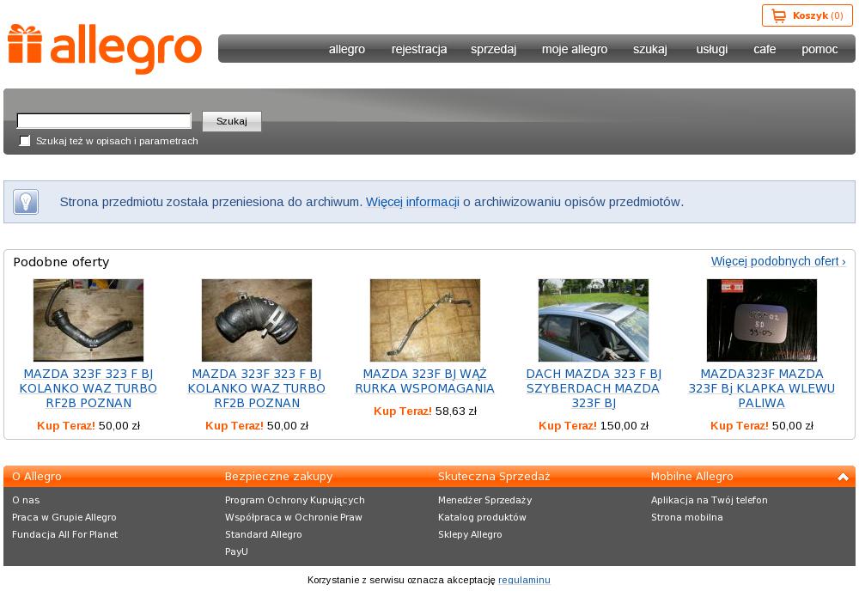Click the Podobne oferty heading
This screenshot has height=597, width=859.
(61, 262)
